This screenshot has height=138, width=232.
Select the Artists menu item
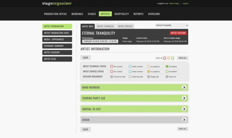(x=105, y=14)
